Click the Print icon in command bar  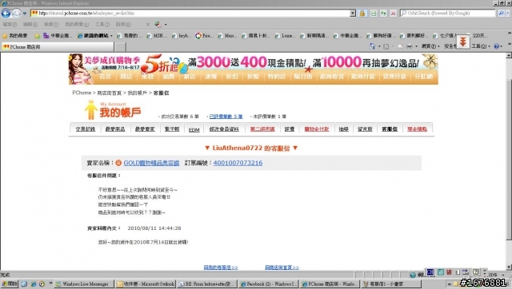(409, 46)
